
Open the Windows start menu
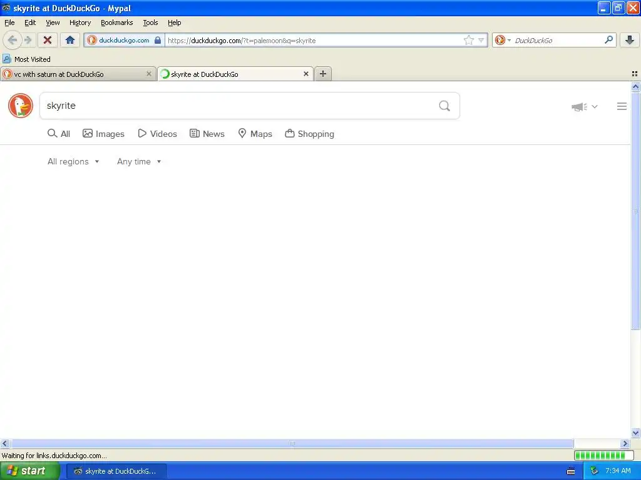click(x=30, y=471)
